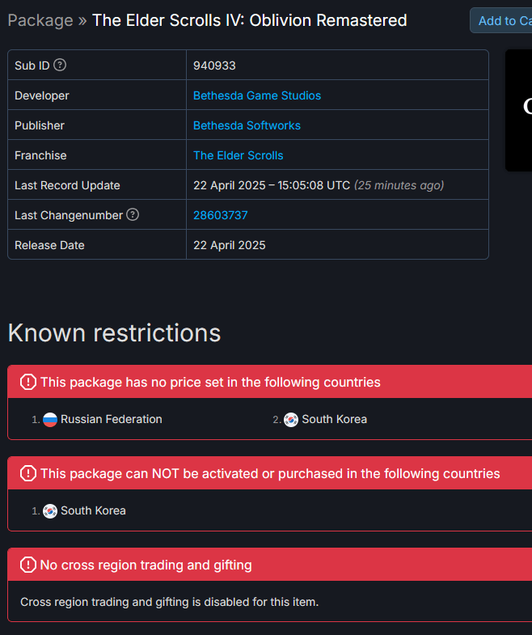Open changenumber 28603737 link
The height and width of the screenshot is (635, 532).
(x=221, y=215)
